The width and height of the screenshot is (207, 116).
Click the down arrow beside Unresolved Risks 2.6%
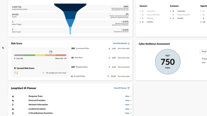(109, 49)
